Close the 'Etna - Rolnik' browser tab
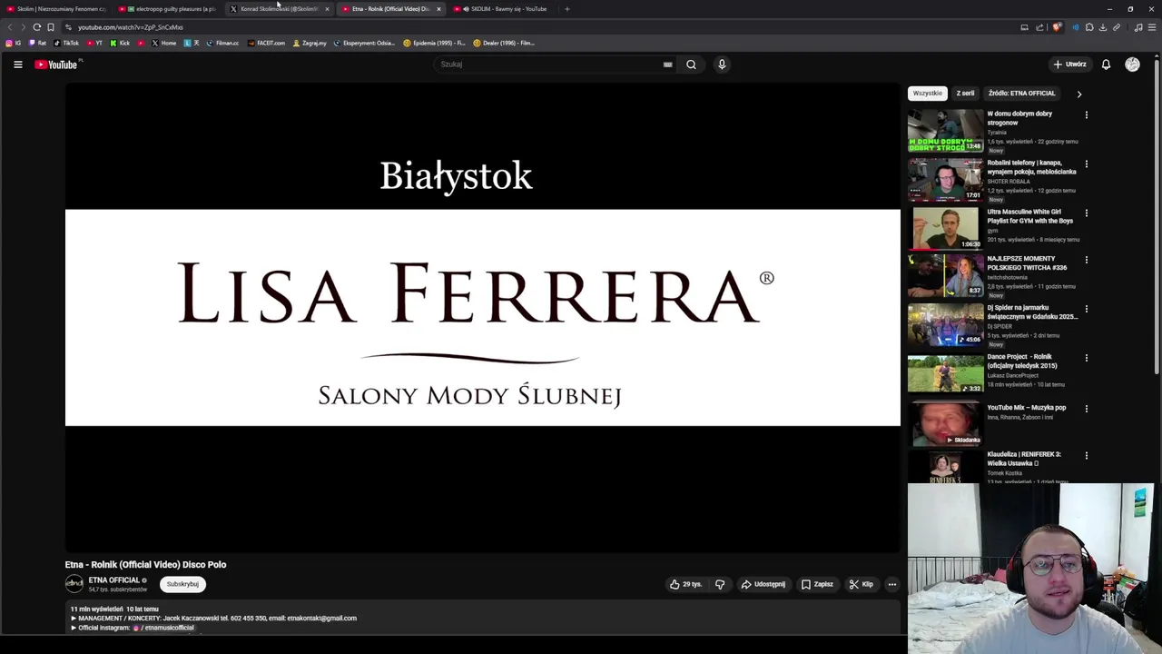 [438, 9]
